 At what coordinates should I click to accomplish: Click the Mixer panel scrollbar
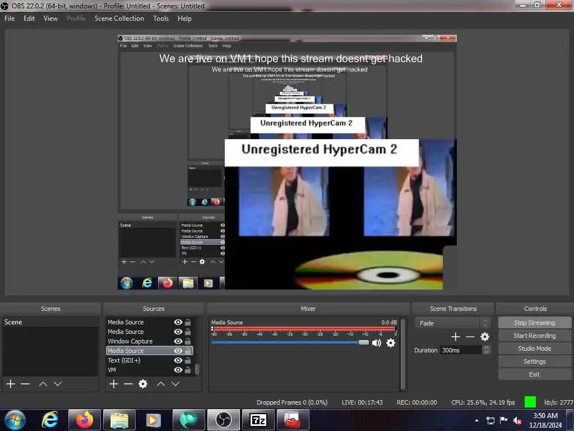pyautogui.click(x=403, y=354)
